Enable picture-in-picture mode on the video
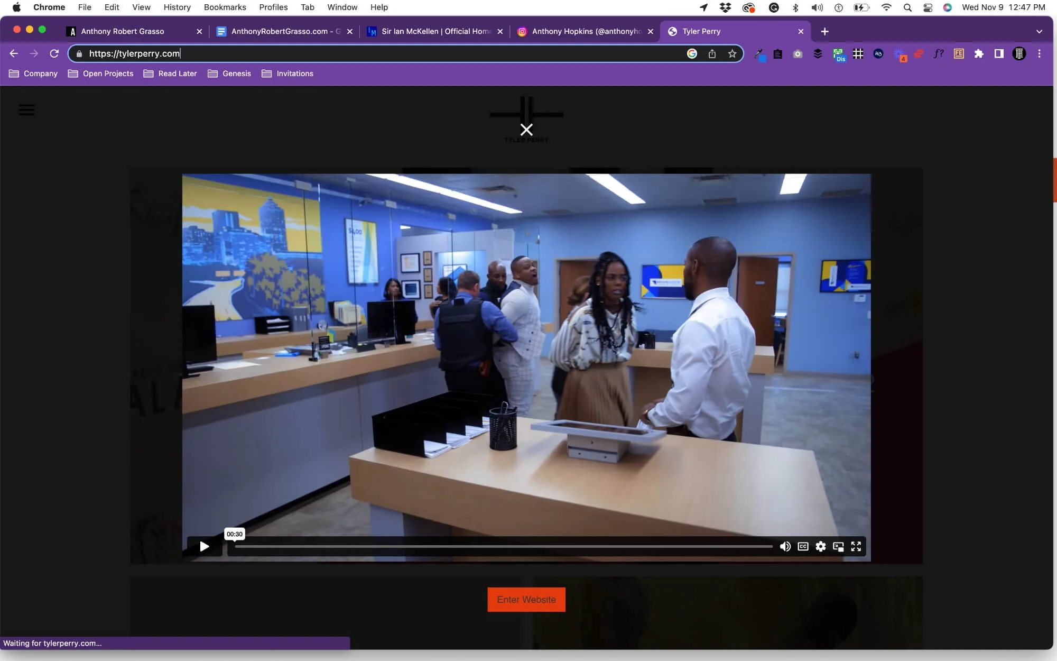Image resolution: width=1057 pixels, height=661 pixels. pos(838,546)
